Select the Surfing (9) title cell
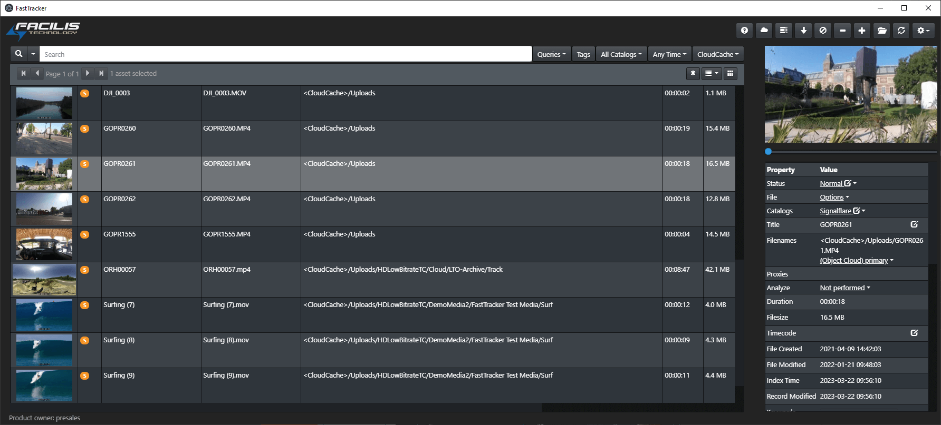 [x=151, y=386]
